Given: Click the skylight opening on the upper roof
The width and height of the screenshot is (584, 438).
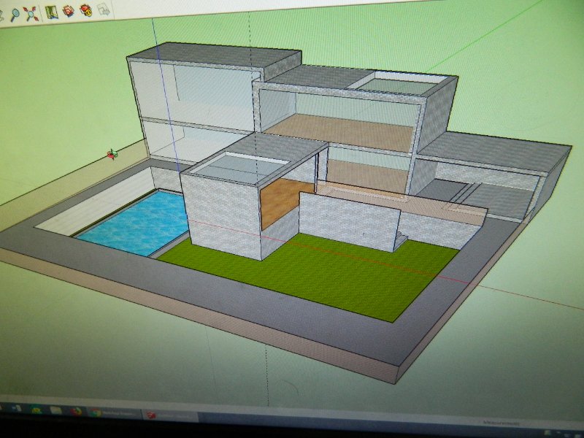Looking at the screenshot, I should coord(398,85).
